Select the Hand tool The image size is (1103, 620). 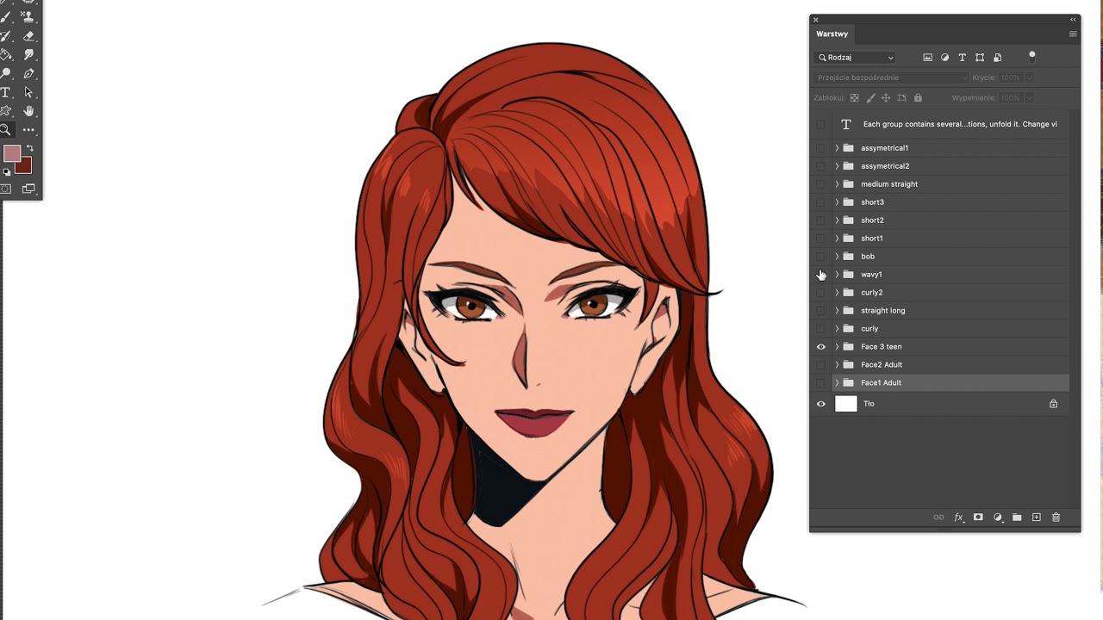click(x=28, y=111)
